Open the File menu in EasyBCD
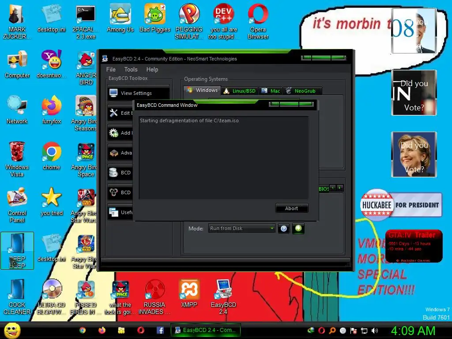The width and height of the screenshot is (452, 339). (x=111, y=69)
